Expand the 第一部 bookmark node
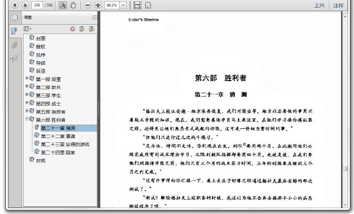The image size is (354, 214). pyautogui.click(x=27, y=78)
